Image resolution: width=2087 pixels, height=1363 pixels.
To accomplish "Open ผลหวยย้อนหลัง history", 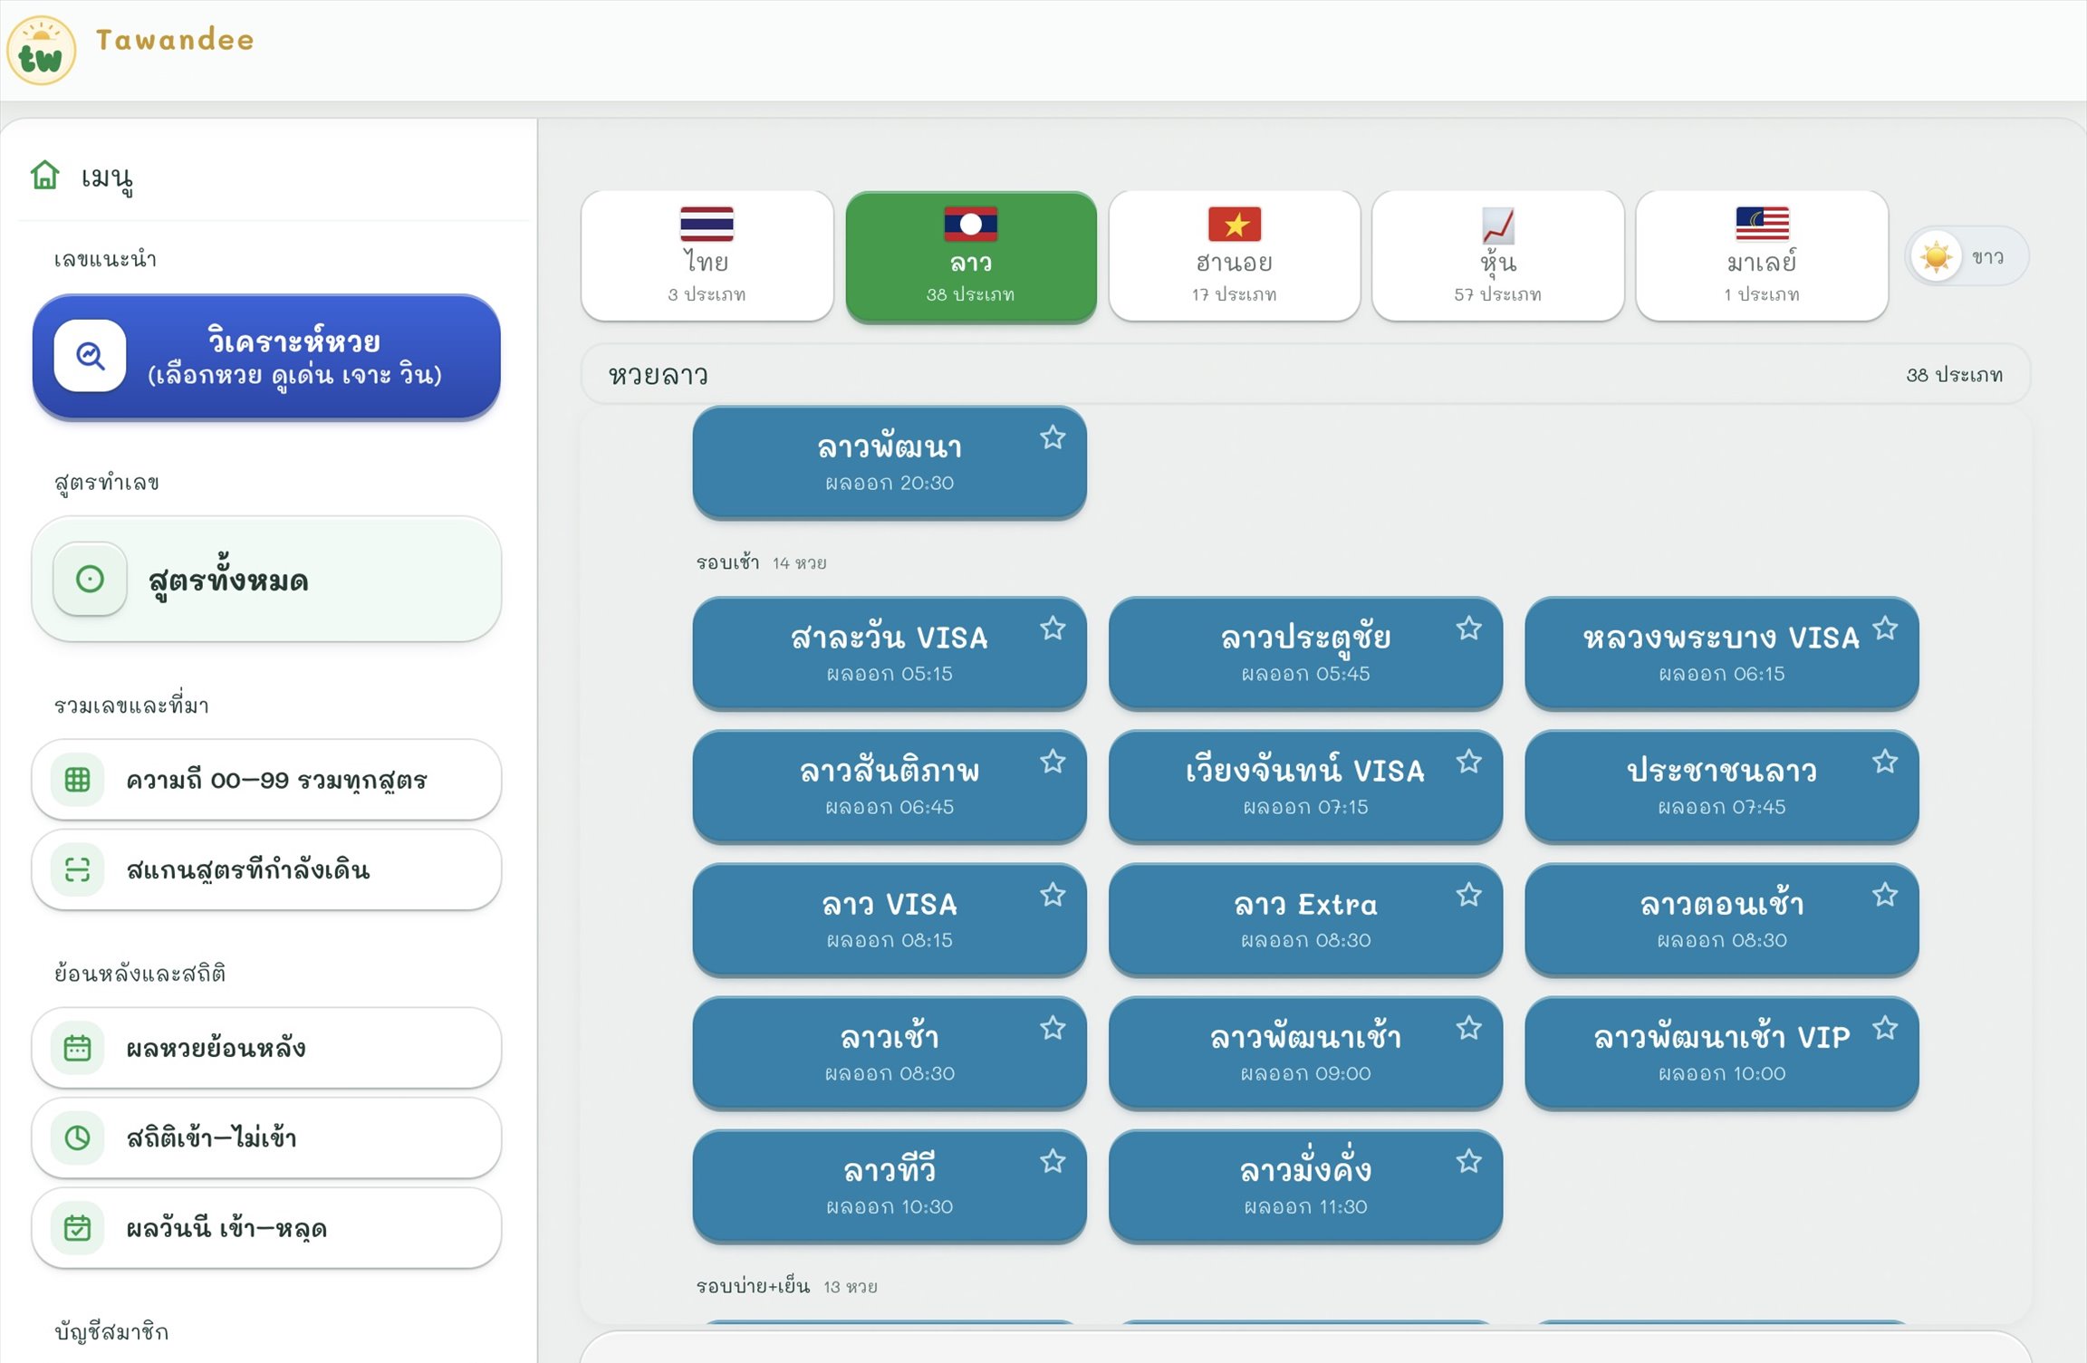I will pyautogui.click(x=266, y=1048).
